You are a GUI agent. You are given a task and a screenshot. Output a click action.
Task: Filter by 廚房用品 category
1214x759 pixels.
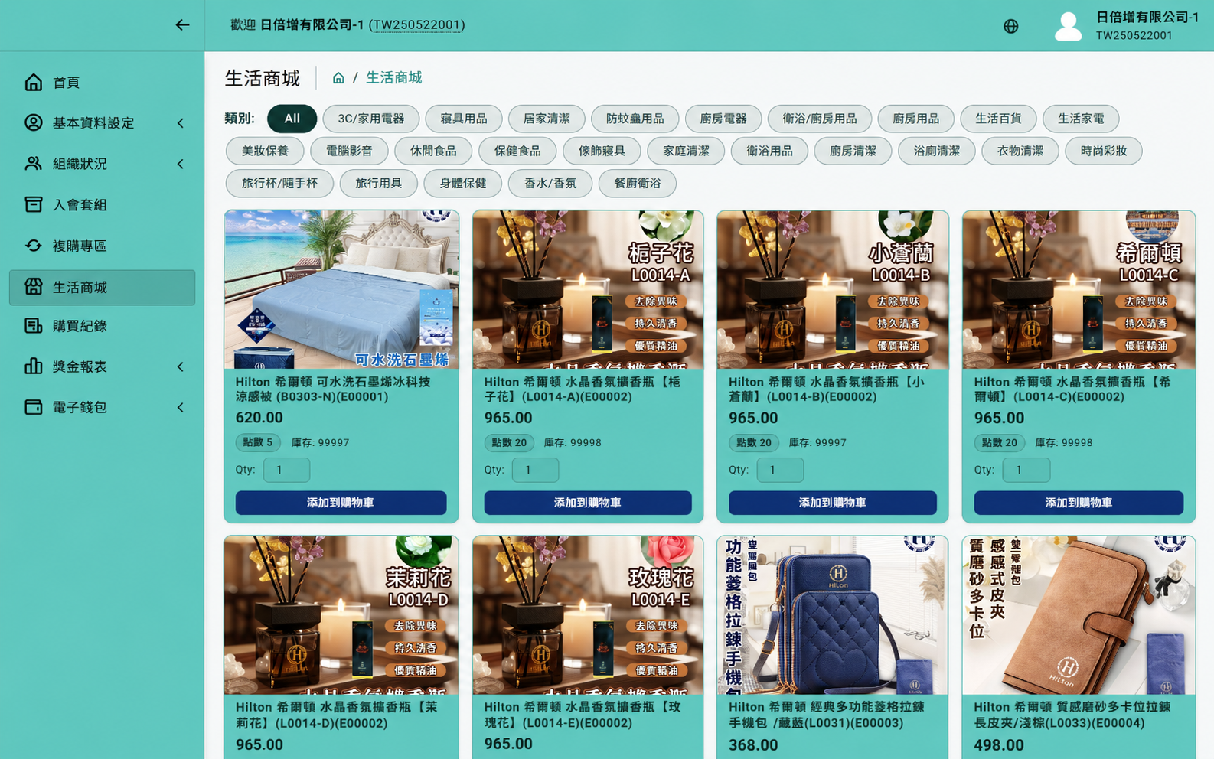(916, 119)
